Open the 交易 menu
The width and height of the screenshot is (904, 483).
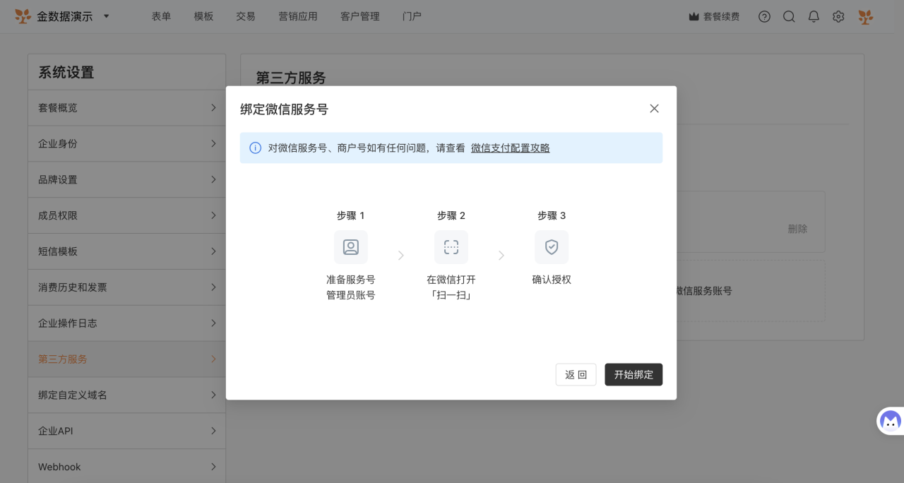(246, 16)
